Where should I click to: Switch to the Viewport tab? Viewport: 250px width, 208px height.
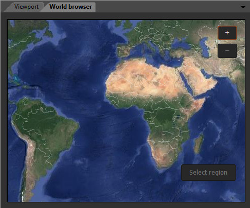(26, 7)
